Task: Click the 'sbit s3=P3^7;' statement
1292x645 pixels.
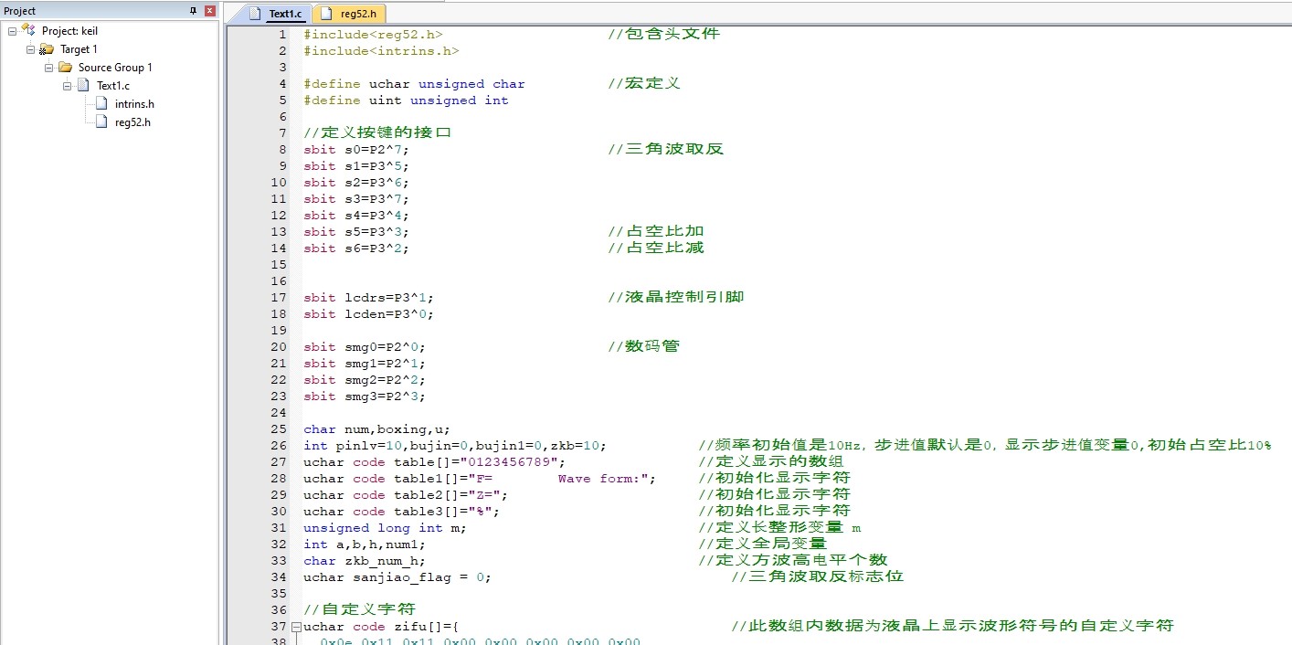Action: click(356, 199)
